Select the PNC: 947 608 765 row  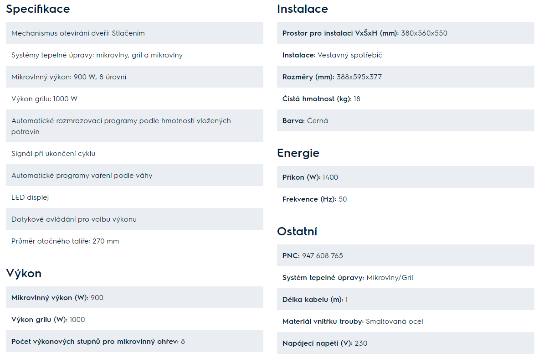coord(406,255)
